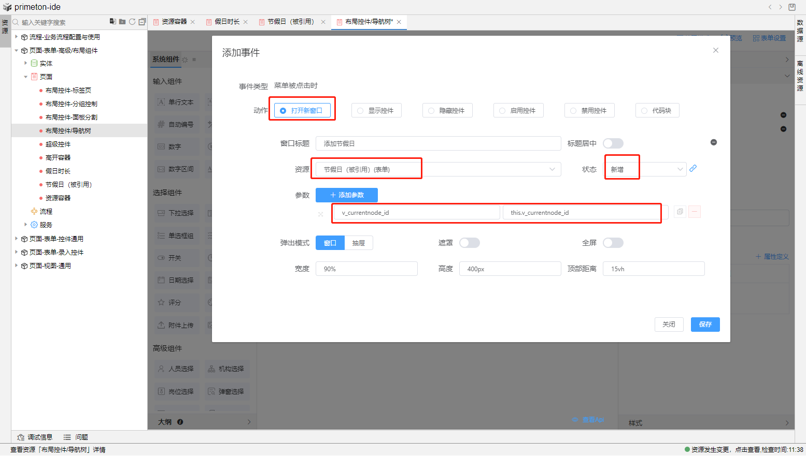Viewport: 806px width, 456px height.
Task: Open the 资源 dropdown
Action: (438, 169)
